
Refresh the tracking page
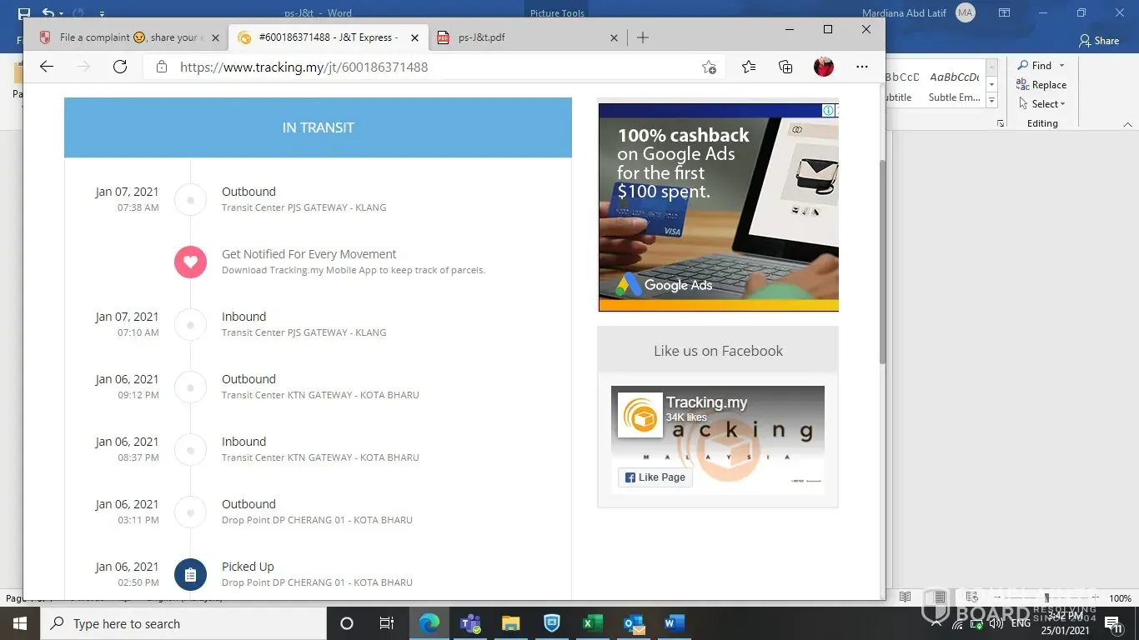[120, 67]
